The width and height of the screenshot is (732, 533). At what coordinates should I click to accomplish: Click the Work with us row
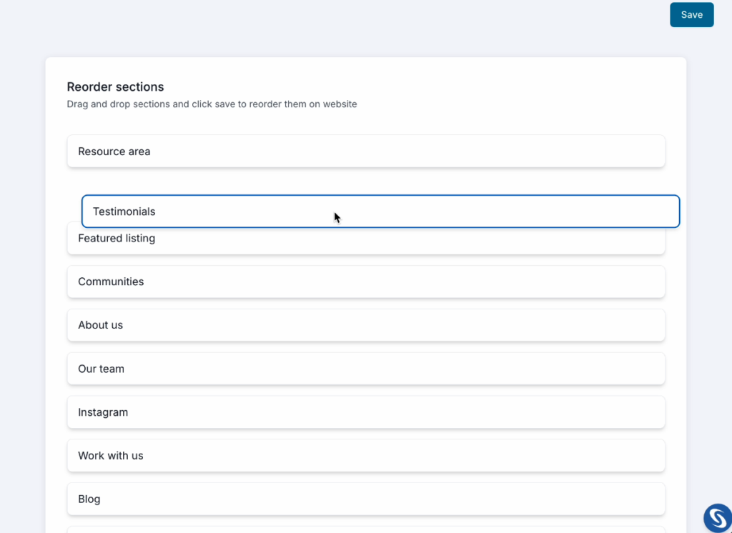(366, 456)
